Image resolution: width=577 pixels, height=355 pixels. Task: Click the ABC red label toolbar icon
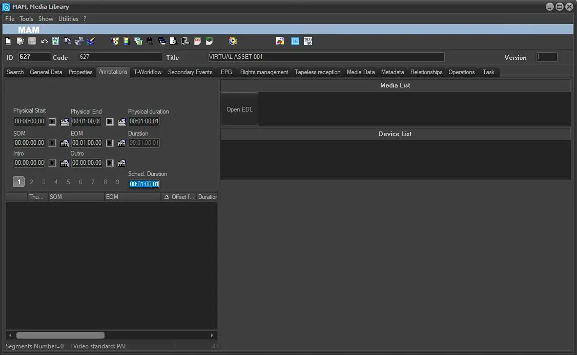197,41
